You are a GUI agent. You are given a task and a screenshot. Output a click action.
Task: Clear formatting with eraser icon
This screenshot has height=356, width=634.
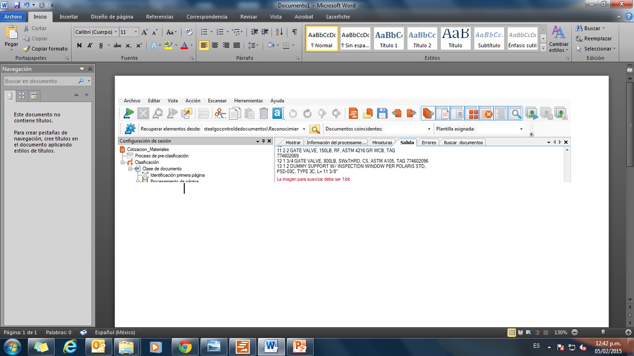[188, 32]
